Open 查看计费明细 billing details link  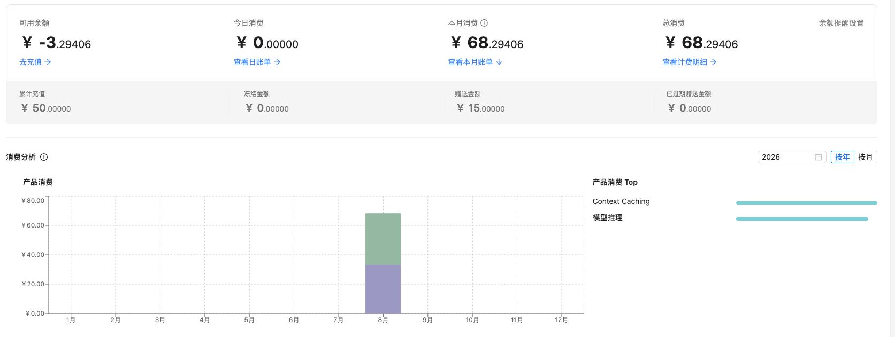click(690, 62)
